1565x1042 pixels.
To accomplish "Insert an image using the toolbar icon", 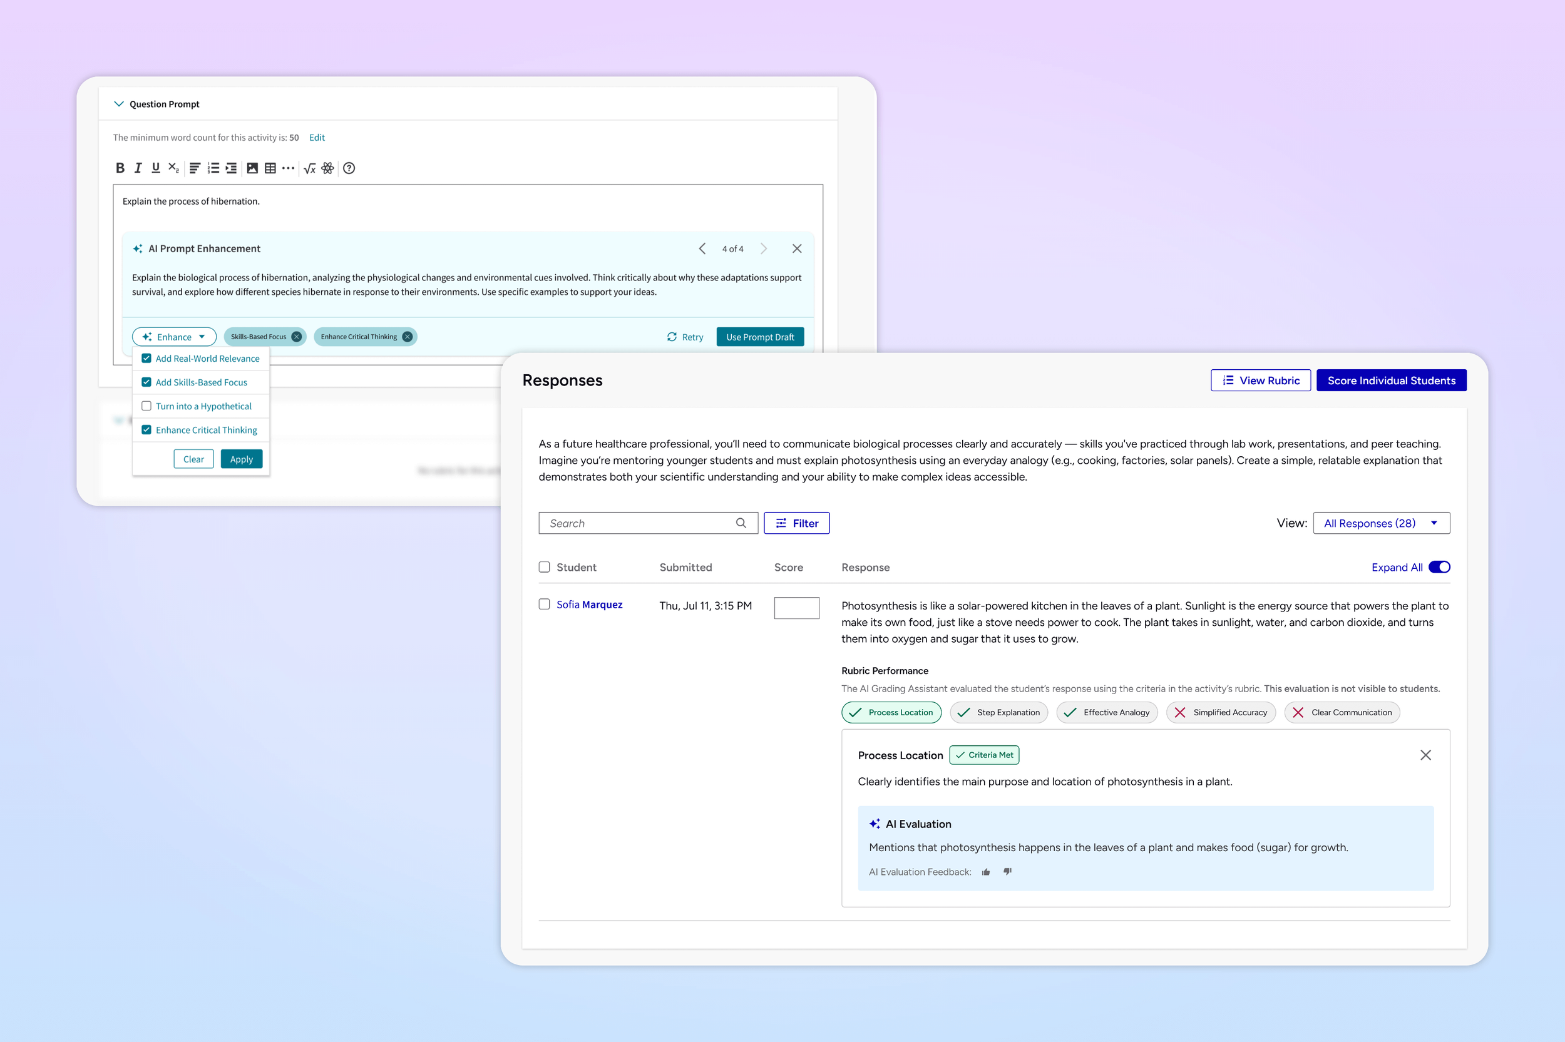I will [252, 168].
